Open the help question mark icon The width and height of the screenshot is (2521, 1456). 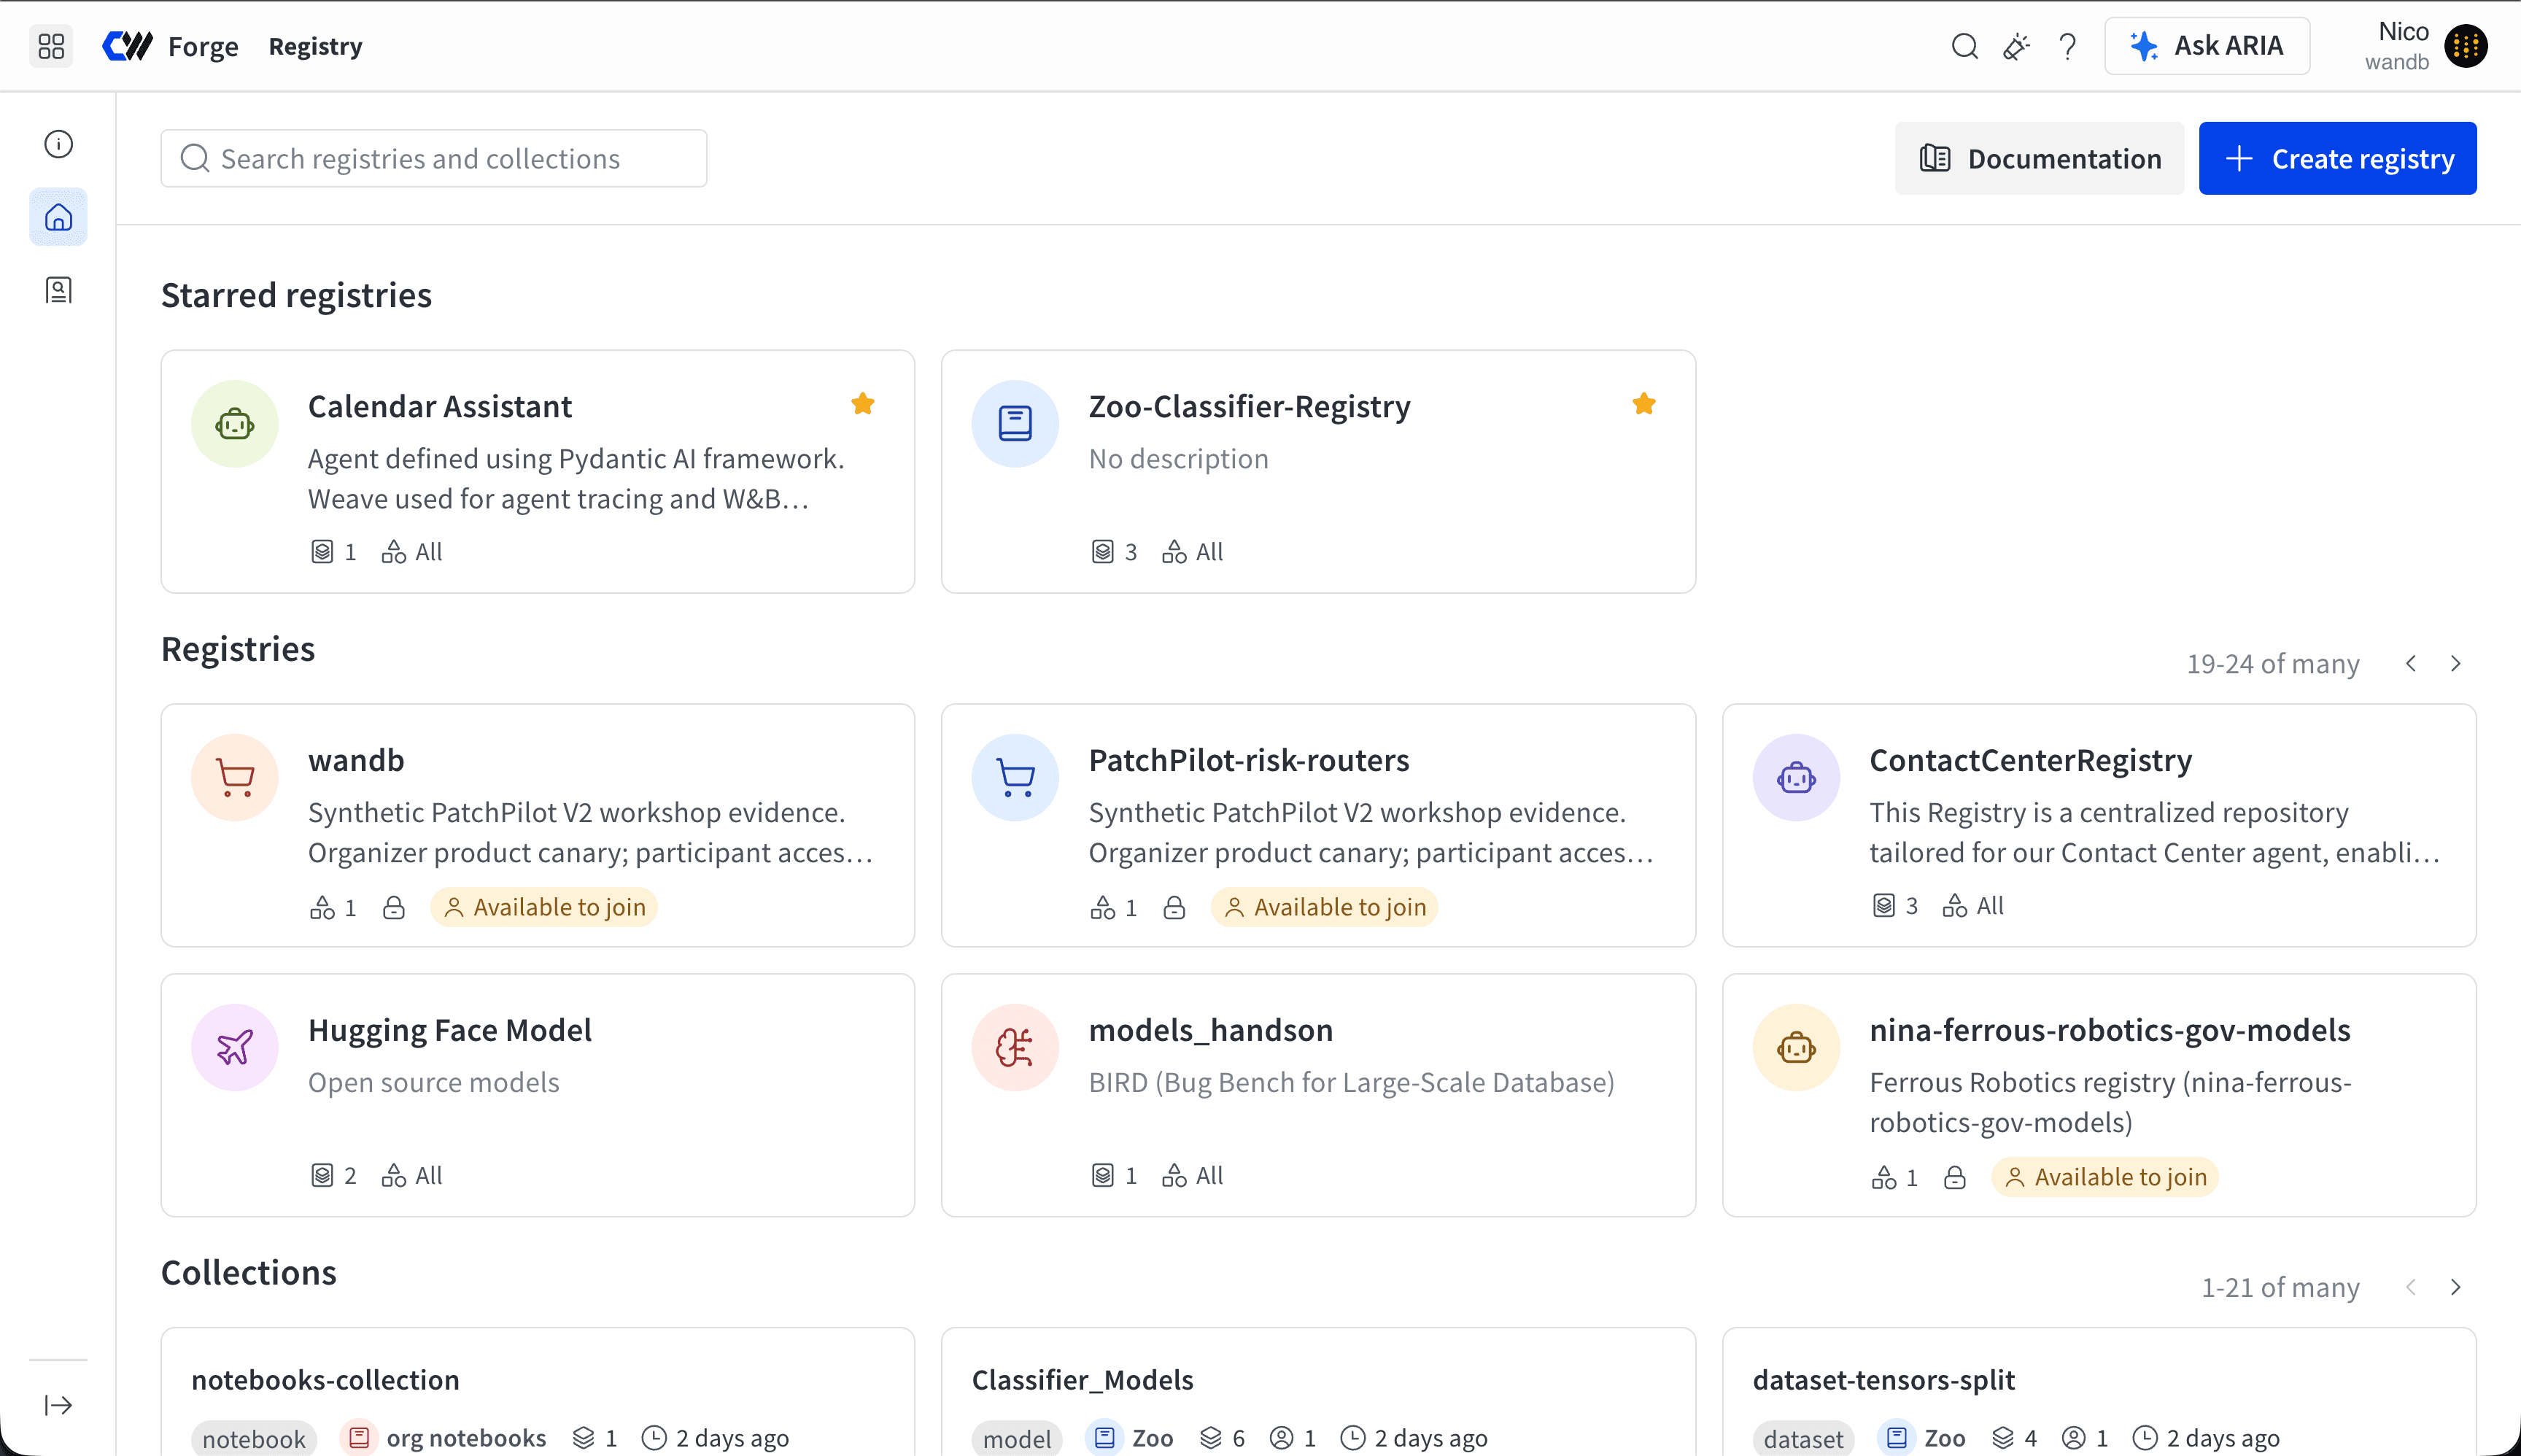[x=2068, y=46]
